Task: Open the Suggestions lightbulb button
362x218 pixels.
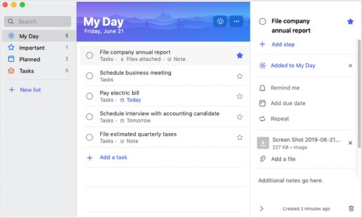Action: point(220,22)
